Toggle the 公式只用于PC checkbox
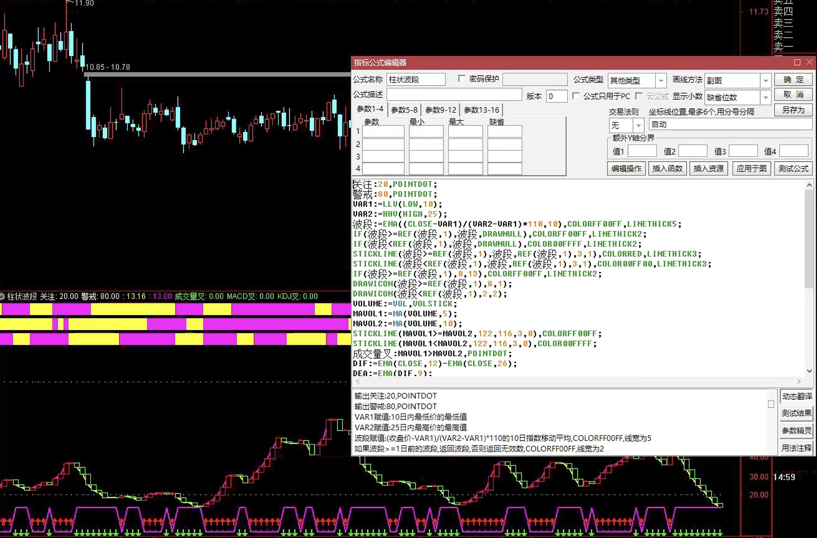This screenshot has height=538, width=817. tap(576, 96)
